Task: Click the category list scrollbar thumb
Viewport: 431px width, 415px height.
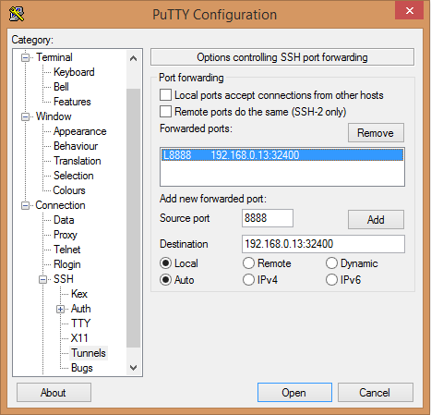Action: [133, 218]
